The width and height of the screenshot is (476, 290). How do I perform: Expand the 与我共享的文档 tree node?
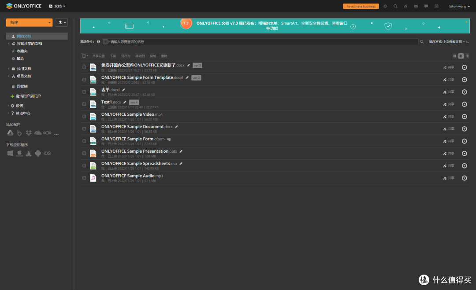[x=8, y=44]
